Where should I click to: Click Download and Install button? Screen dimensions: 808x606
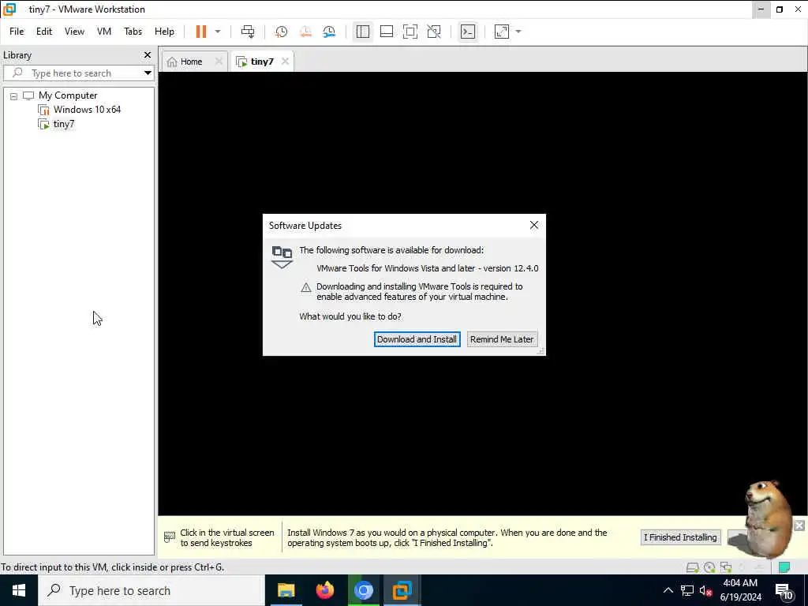pos(417,339)
